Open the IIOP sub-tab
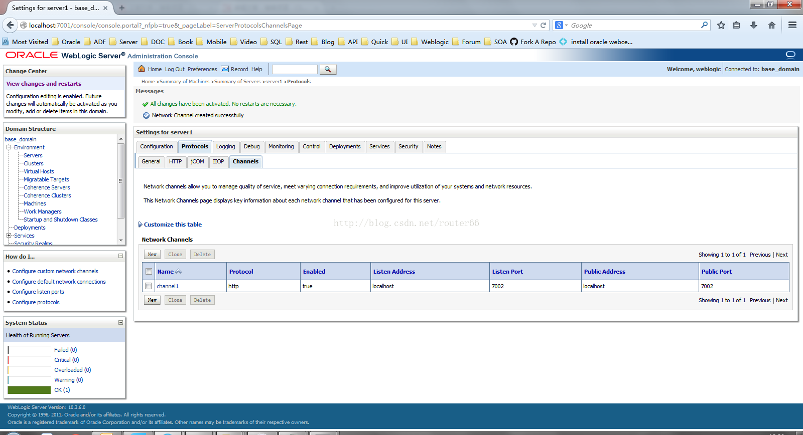Image resolution: width=803 pixels, height=435 pixels. pyautogui.click(x=218, y=161)
